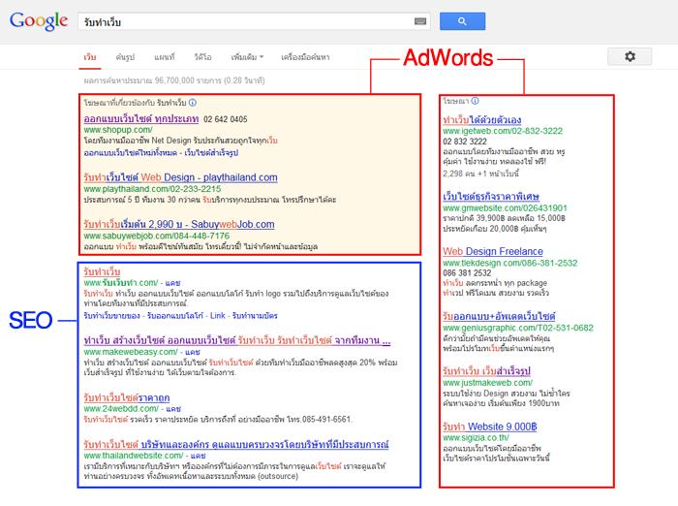This screenshot has height=506, width=678.
Task: Click the www.sabuywebjob.com/084-448-7176 URL text
Action: coord(157,236)
